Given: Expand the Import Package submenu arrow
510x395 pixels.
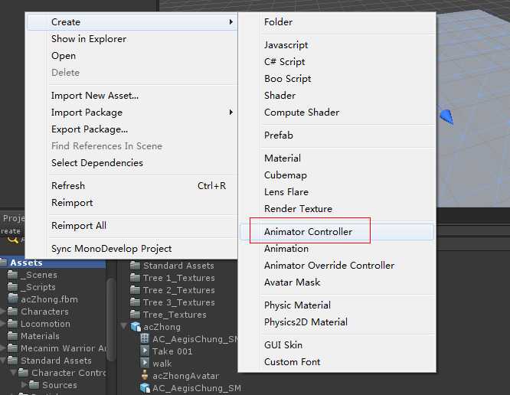Looking at the screenshot, I should tap(231, 113).
